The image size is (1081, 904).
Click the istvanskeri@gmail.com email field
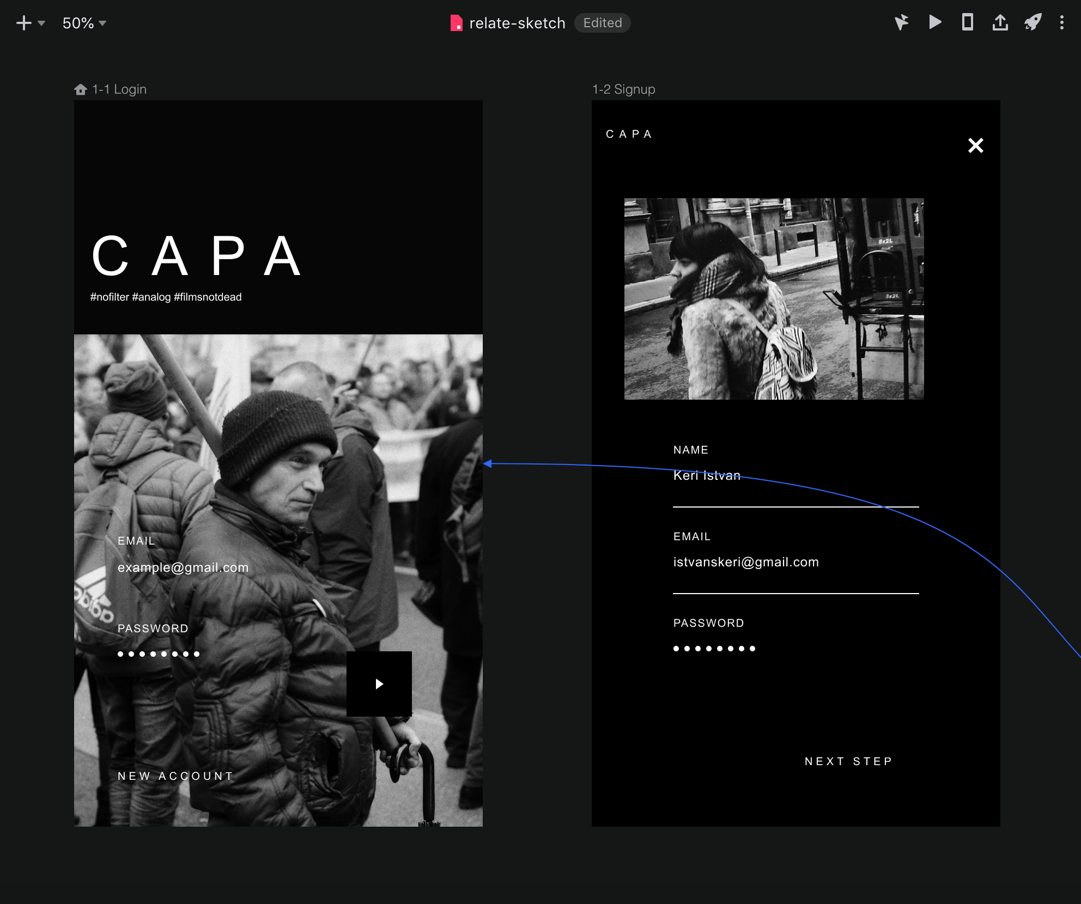pyautogui.click(x=745, y=562)
